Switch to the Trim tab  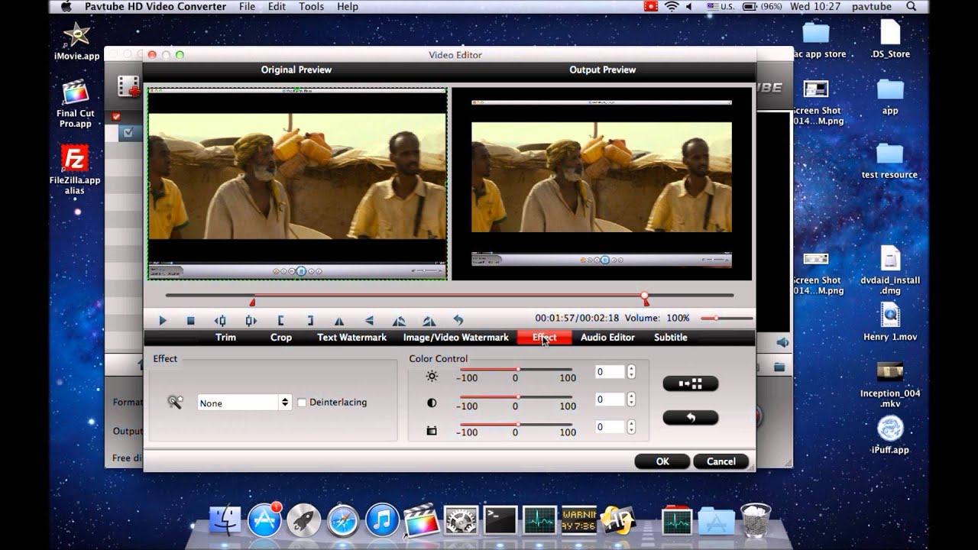(x=225, y=337)
